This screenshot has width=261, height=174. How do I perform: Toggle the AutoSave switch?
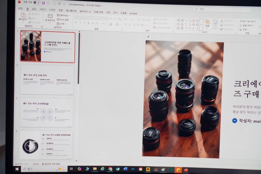[36, 2]
